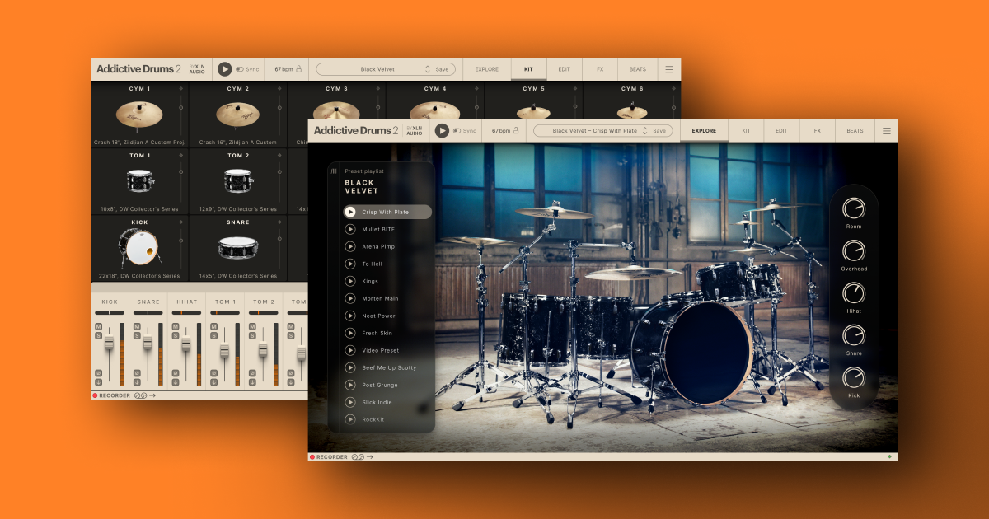989x519 pixels.
Task: Switch to the KIT tab in the front window
Action: [746, 130]
